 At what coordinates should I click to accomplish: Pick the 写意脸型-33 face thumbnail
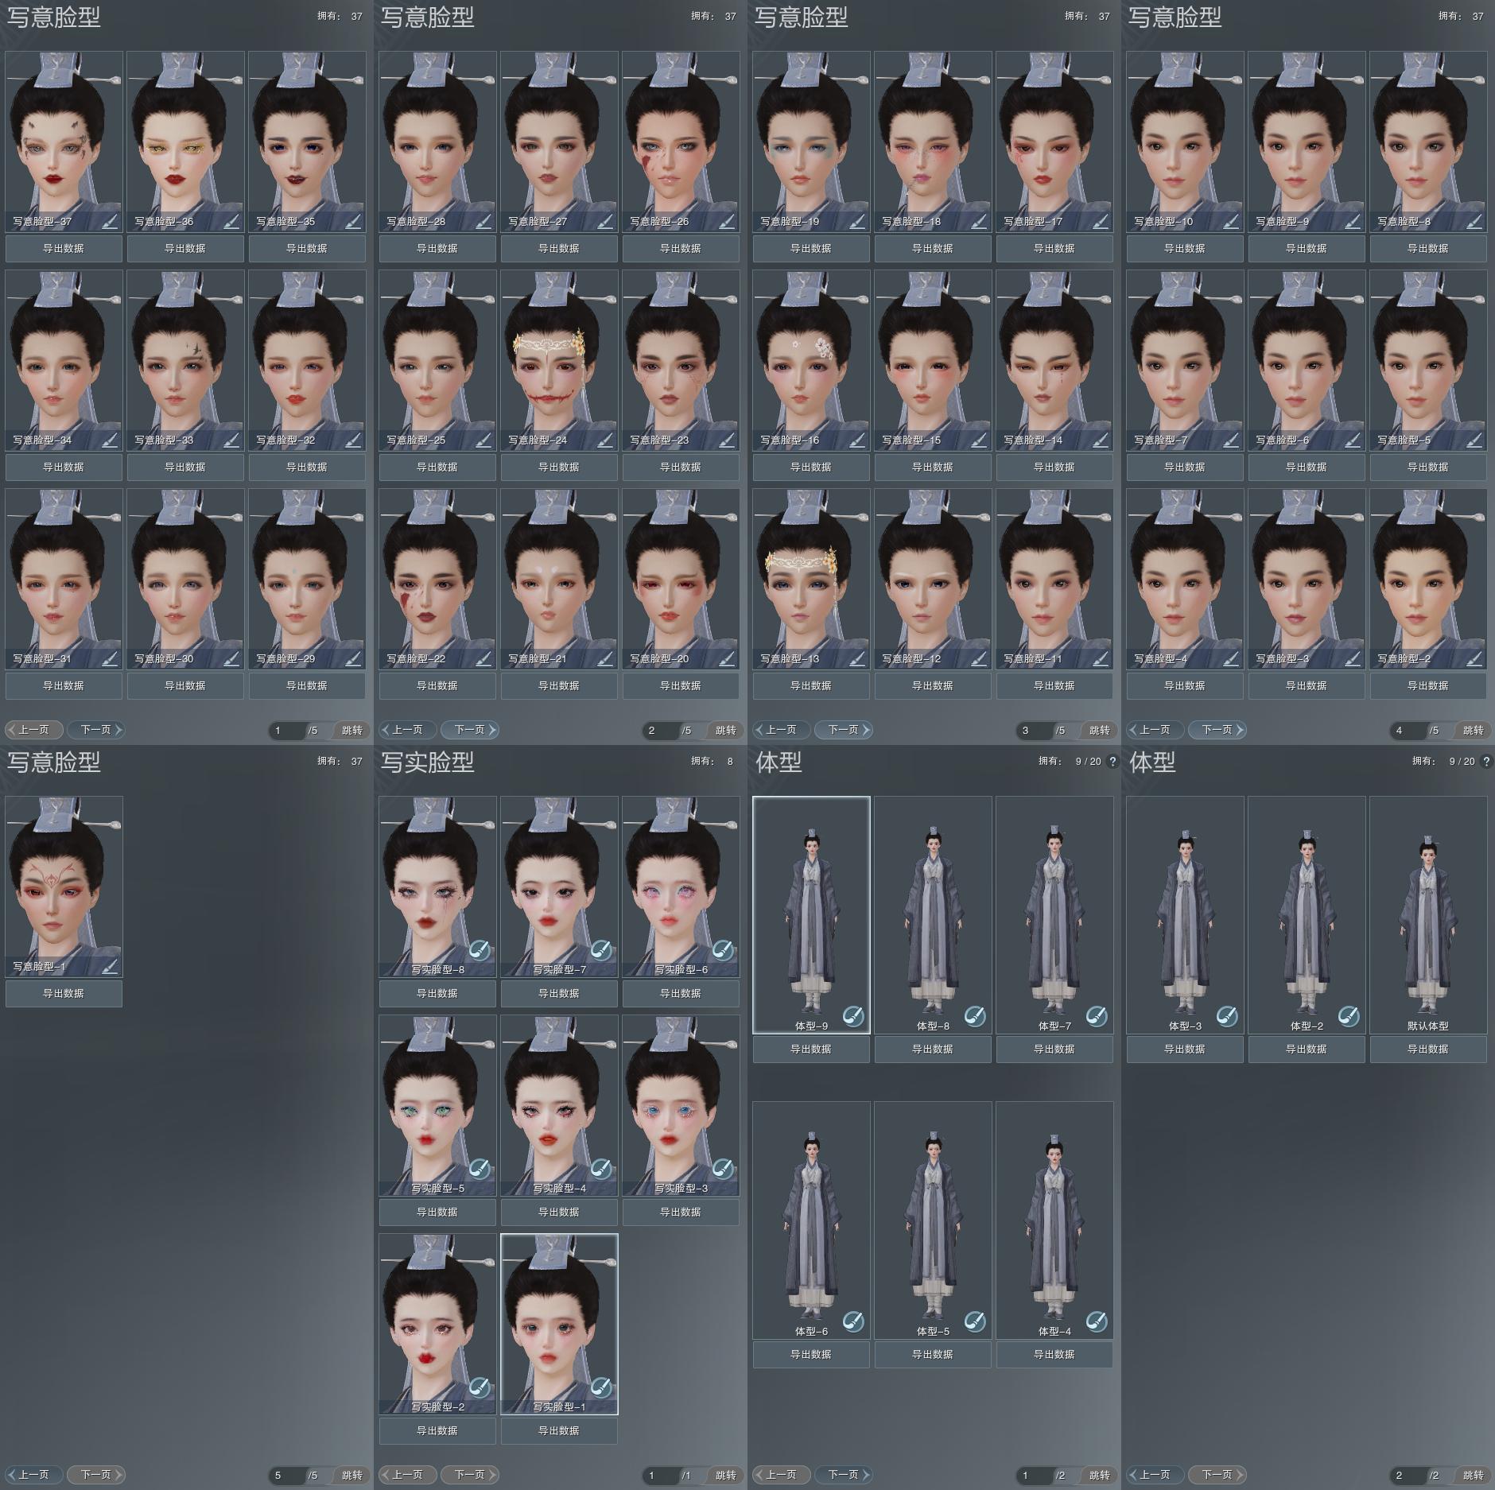185,354
